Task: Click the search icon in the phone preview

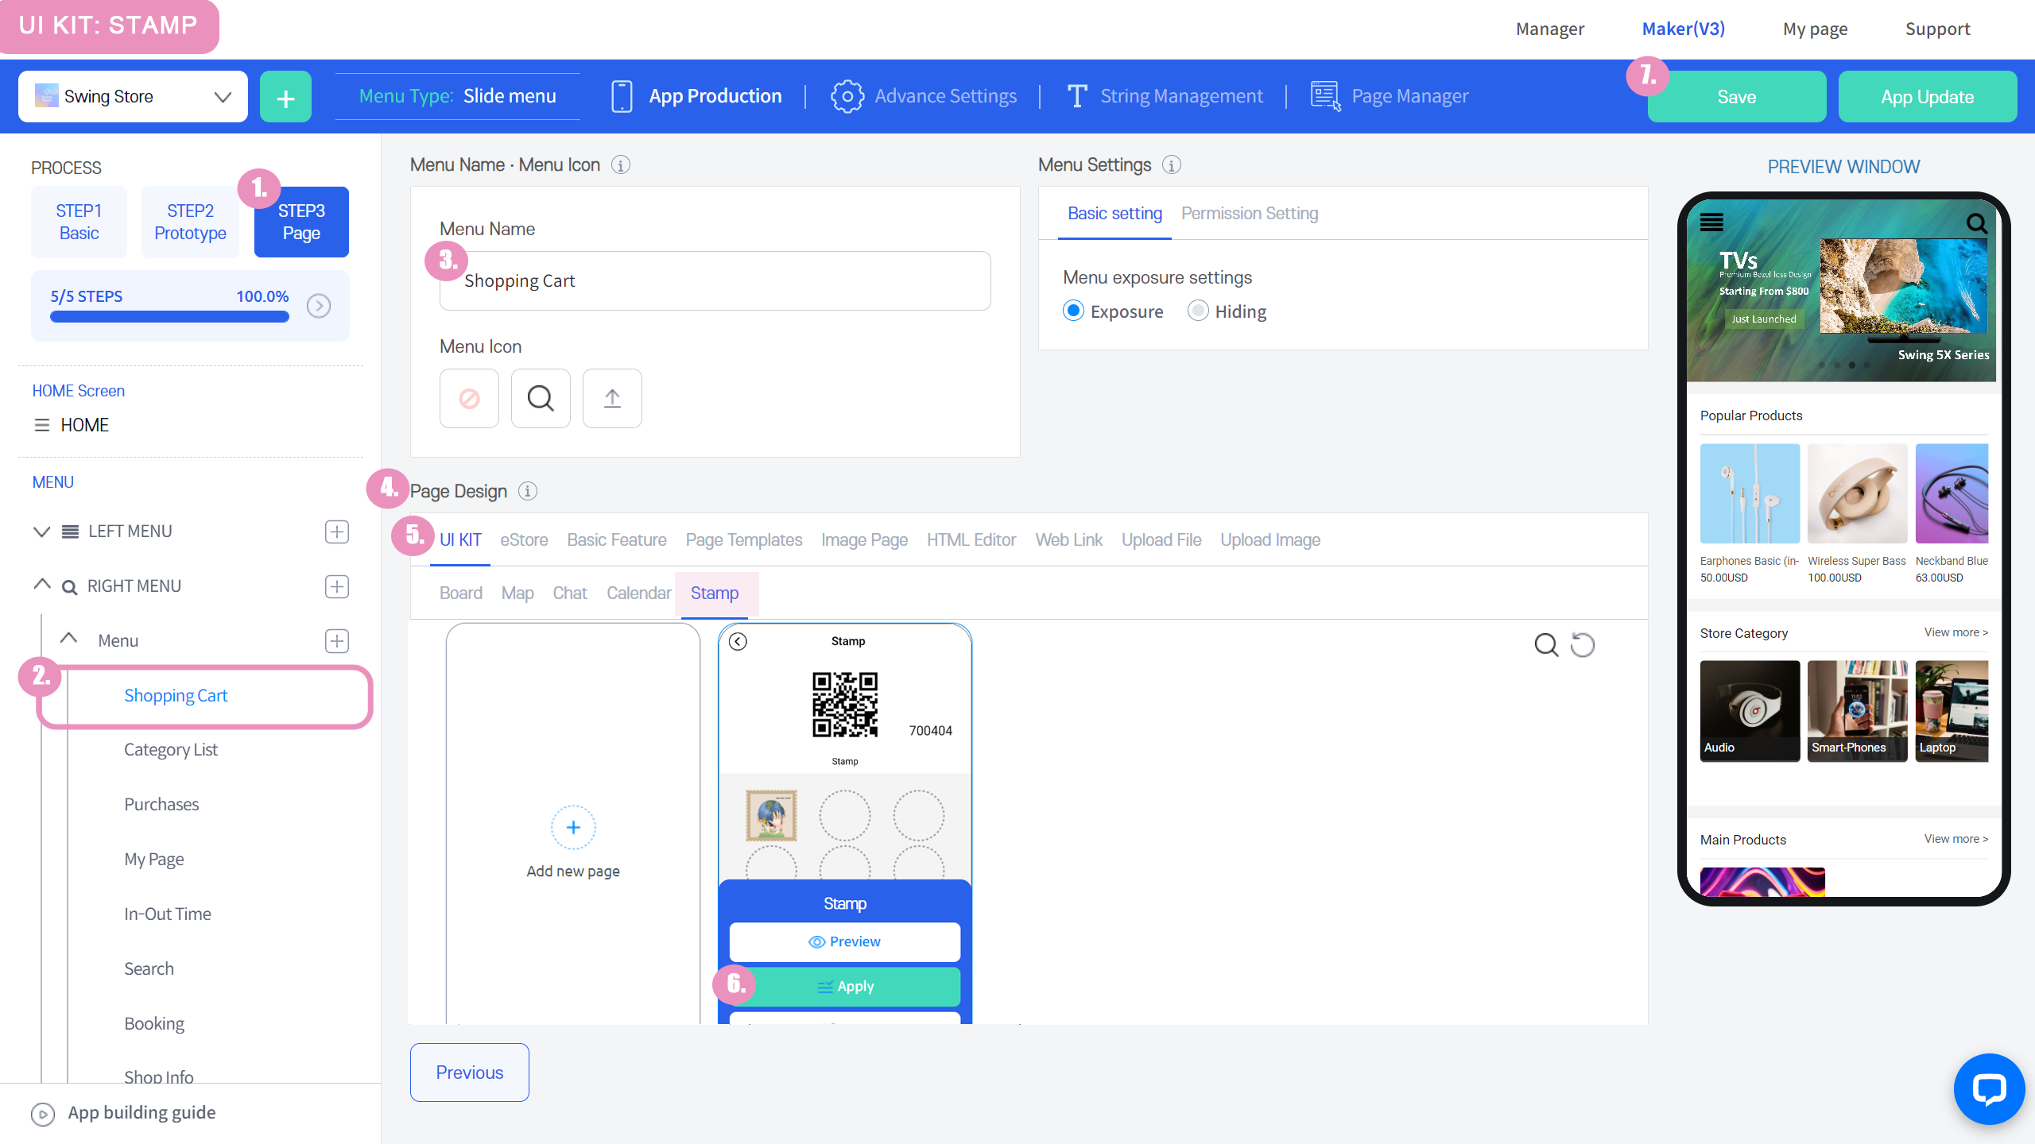Action: (x=1976, y=223)
